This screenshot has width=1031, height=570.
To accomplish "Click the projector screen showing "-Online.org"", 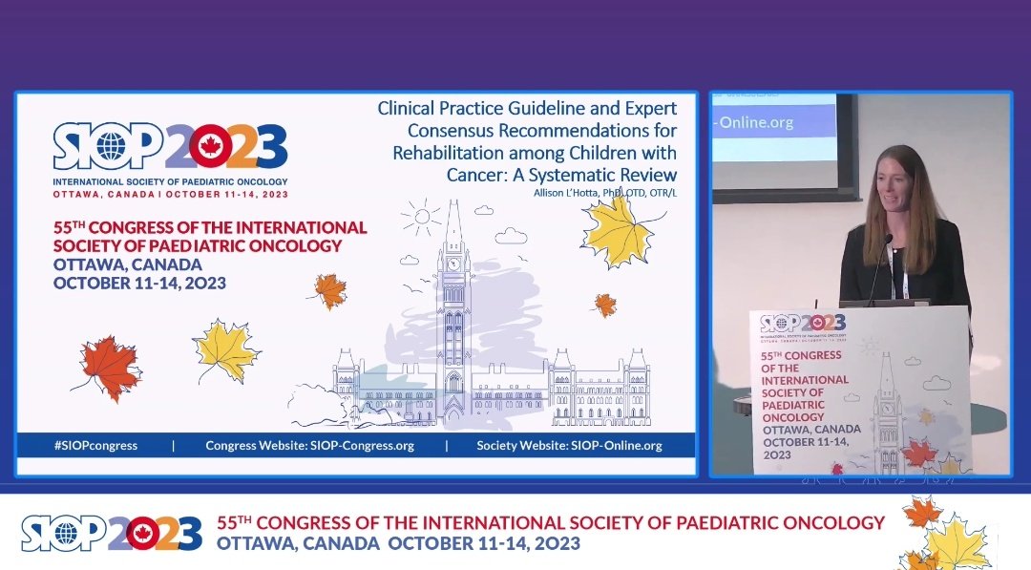I will 783,146.
